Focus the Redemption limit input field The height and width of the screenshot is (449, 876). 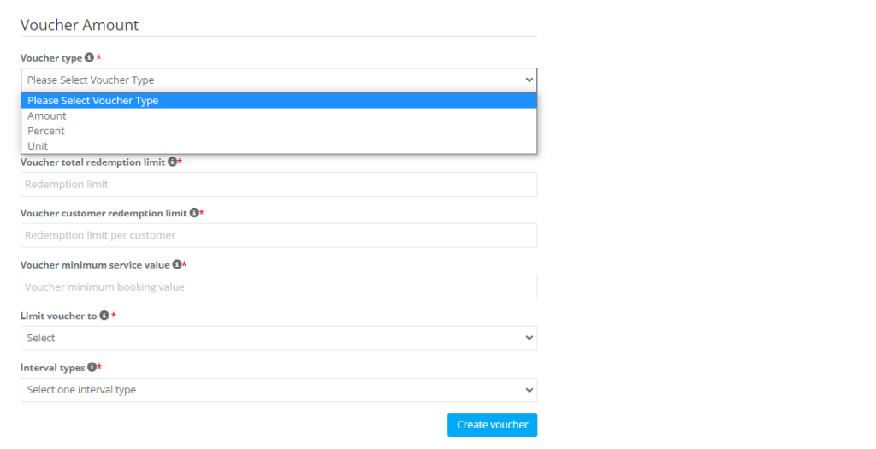(279, 184)
